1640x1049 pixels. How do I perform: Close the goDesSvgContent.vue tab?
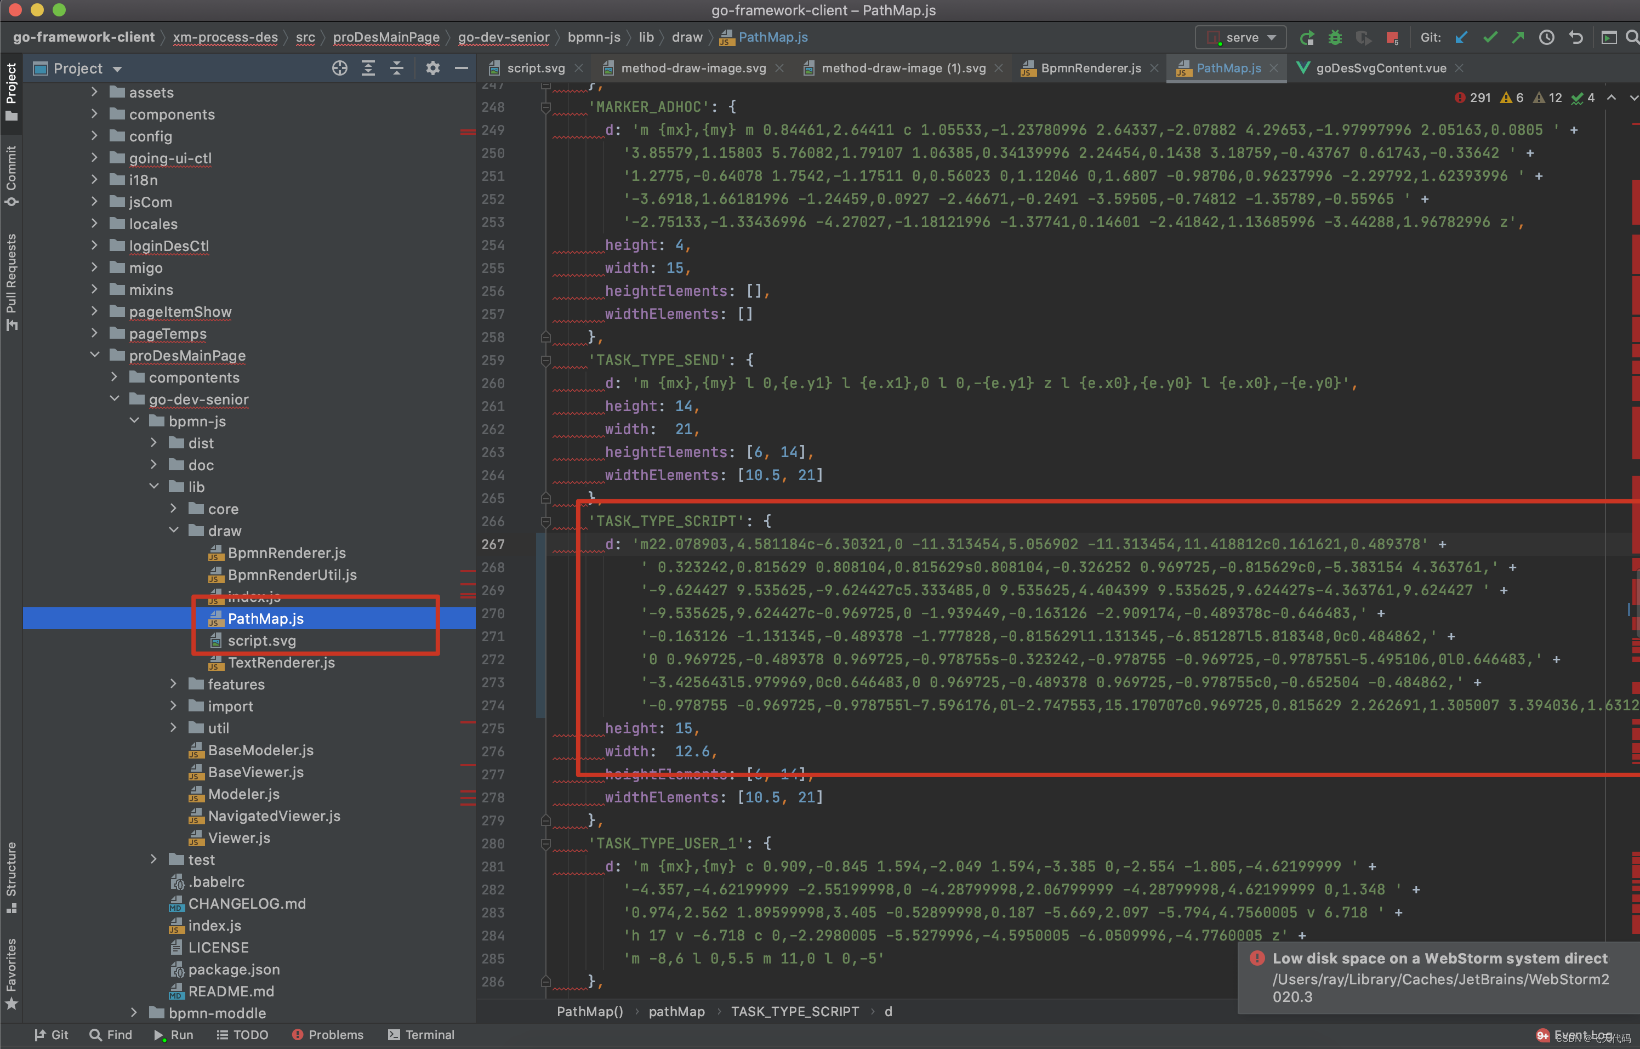coord(1459,68)
